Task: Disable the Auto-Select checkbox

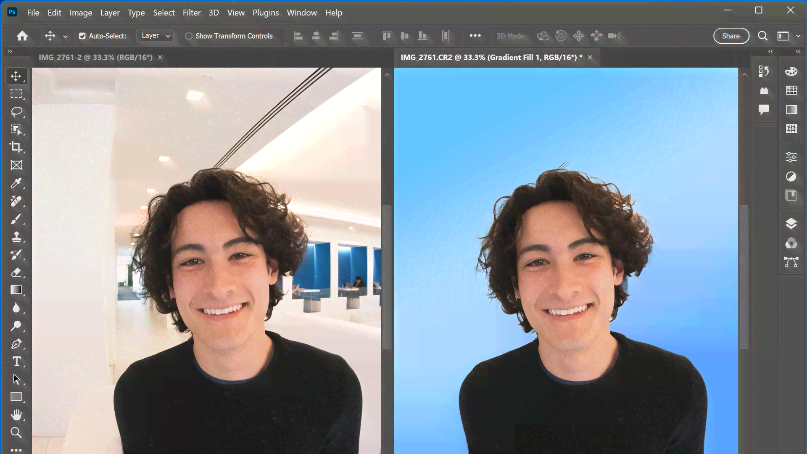Action: [x=82, y=36]
